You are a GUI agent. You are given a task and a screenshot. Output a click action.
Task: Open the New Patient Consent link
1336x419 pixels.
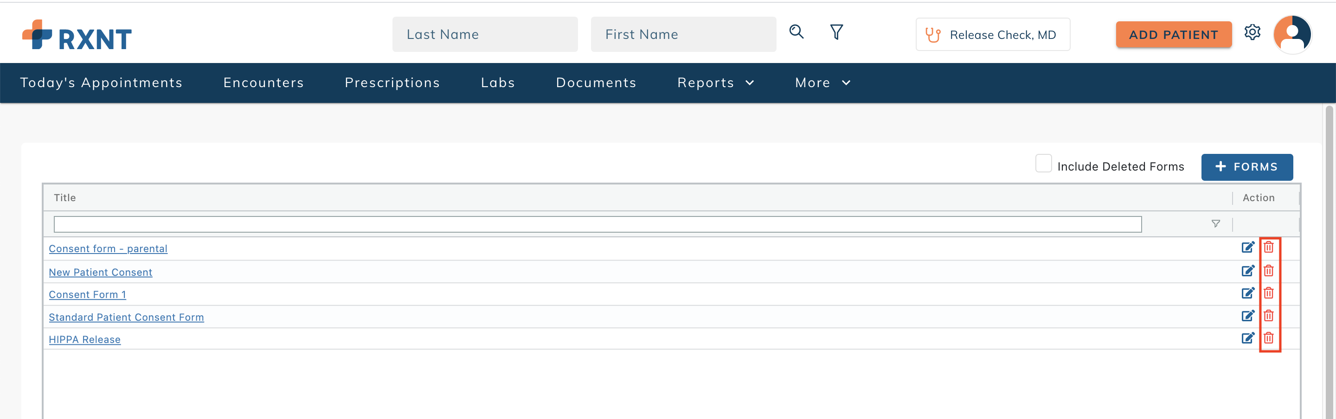tap(101, 273)
